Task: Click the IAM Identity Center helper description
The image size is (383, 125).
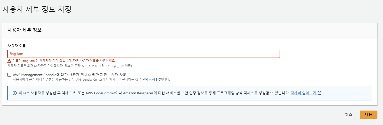Action: [91, 80]
